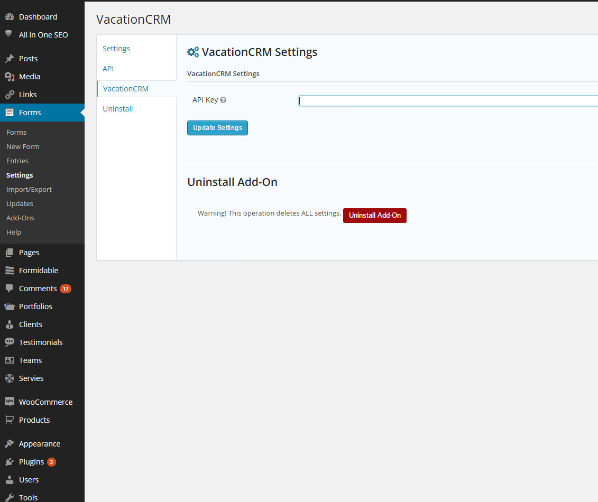Click the API Key help question icon
The width and height of the screenshot is (598, 502).
tap(224, 100)
